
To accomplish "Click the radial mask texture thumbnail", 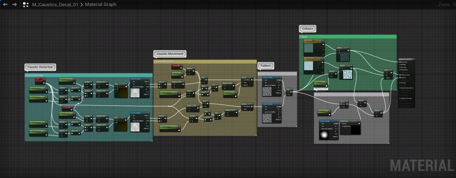I will click(x=324, y=135).
